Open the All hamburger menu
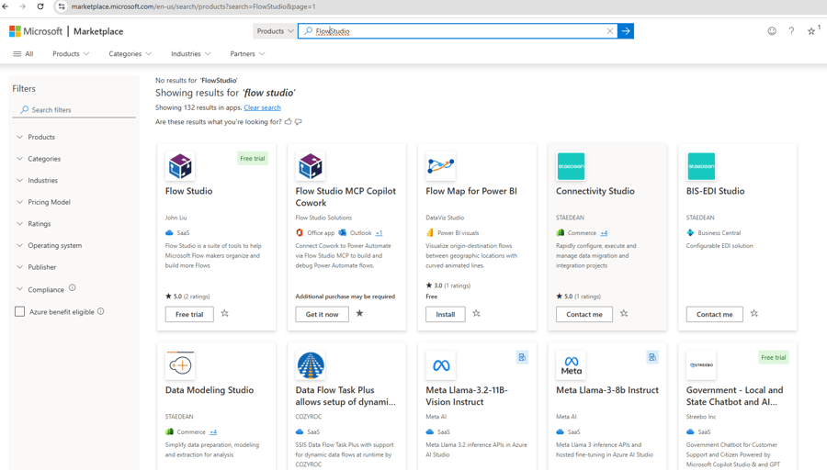The width and height of the screenshot is (827, 470). click(x=23, y=54)
